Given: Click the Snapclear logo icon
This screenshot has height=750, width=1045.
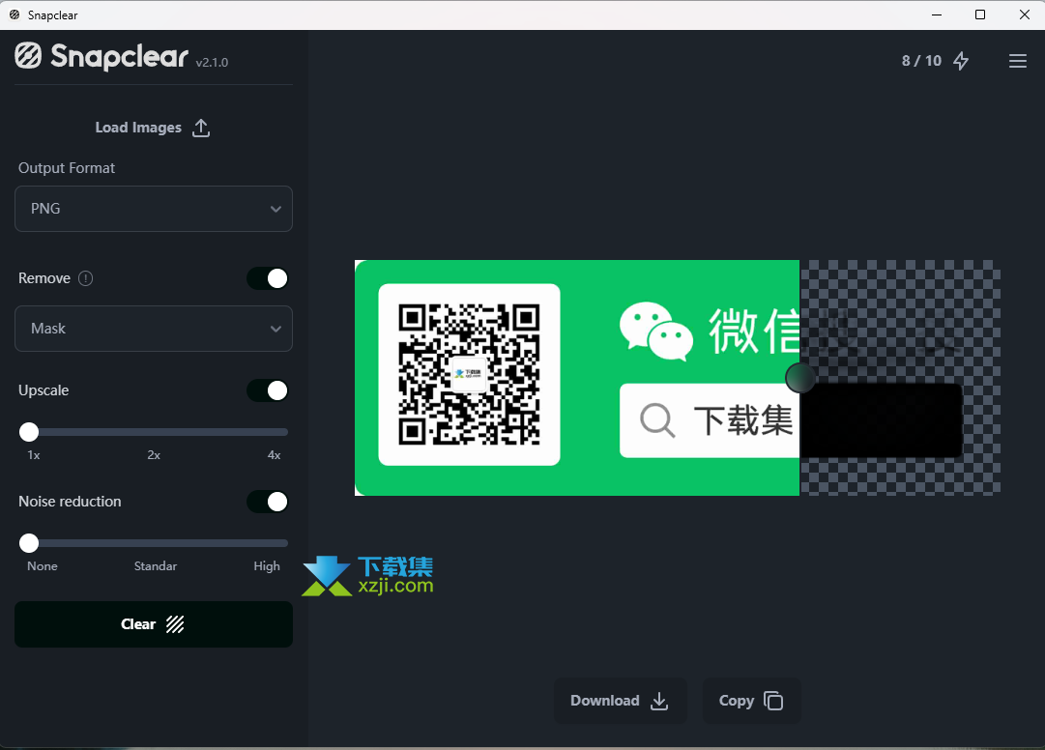Looking at the screenshot, I should (28, 56).
